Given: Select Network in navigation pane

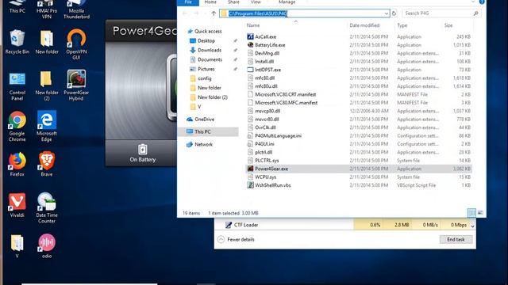Looking at the screenshot, I should click(203, 144).
